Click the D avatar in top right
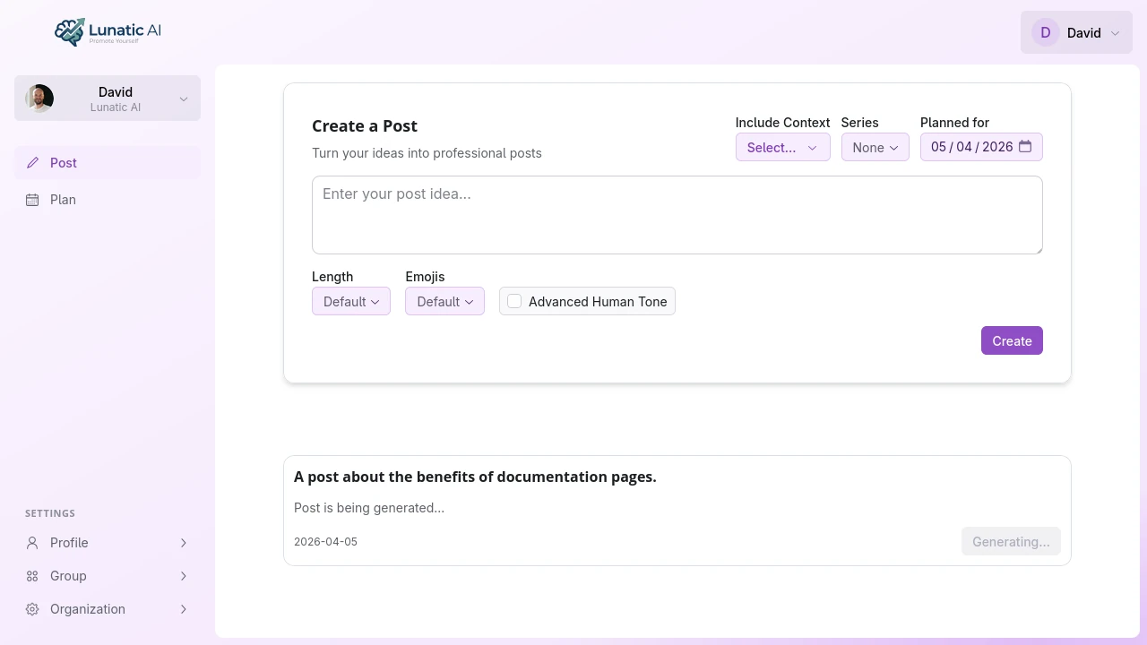Image resolution: width=1147 pixels, height=645 pixels. [1046, 32]
